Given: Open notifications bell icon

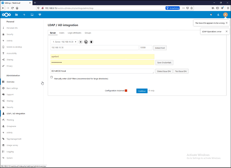Looking at the screenshot, I should pyautogui.click(x=211, y=14).
